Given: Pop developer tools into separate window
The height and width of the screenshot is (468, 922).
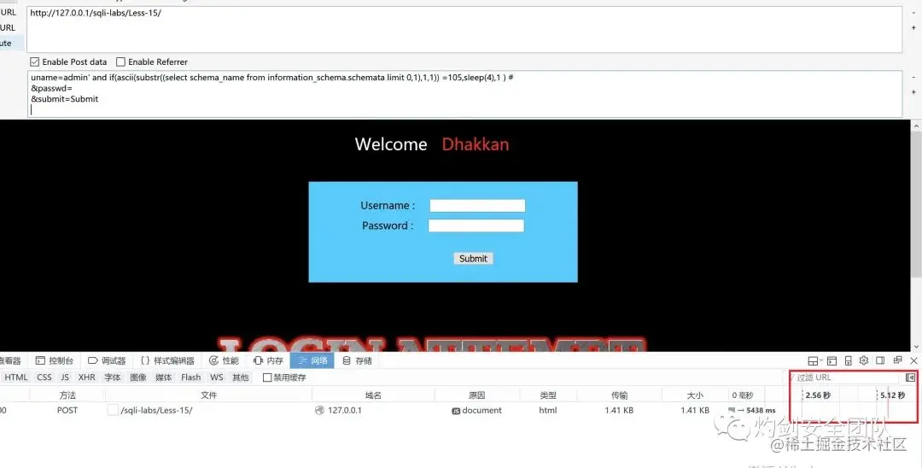Looking at the screenshot, I should pos(897,360).
